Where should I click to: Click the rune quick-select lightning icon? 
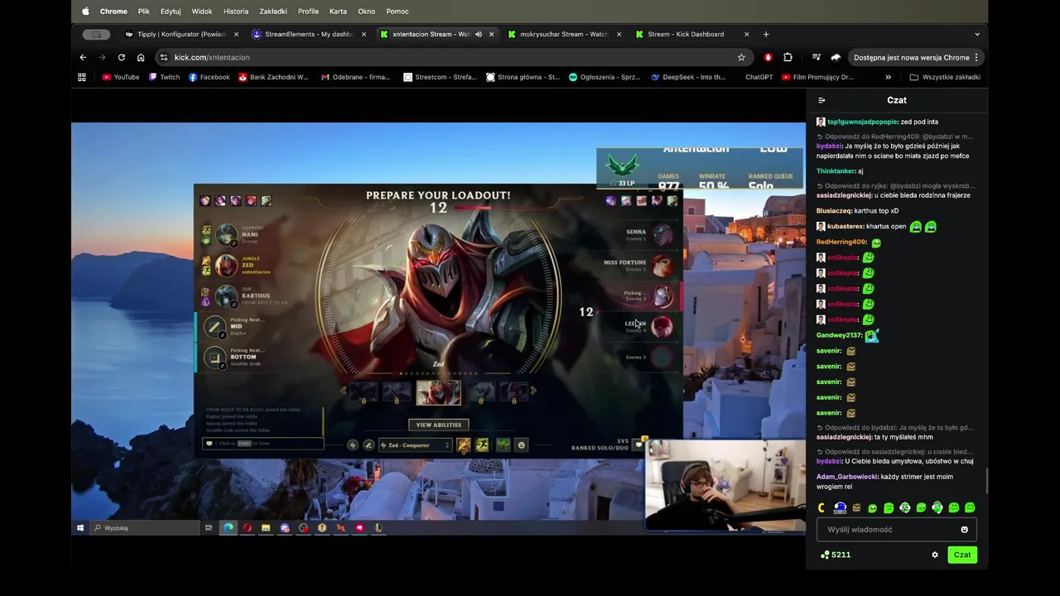tap(353, 445)
